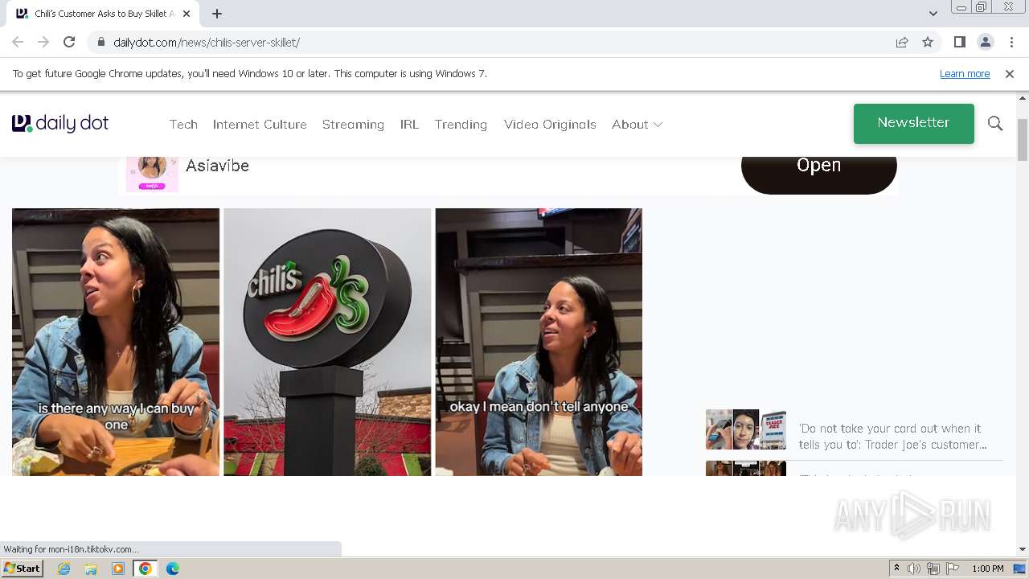The image size is (1029, 579).
Task: Open the media player taskbar icon
Action: point(118,569)
